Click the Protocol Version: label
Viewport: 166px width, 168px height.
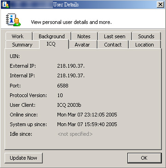click(28, 95)
